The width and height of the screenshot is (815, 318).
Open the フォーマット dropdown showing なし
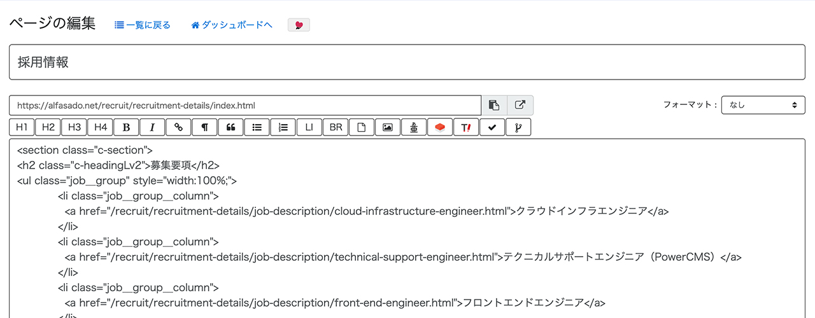pyautogui.click(x=763, y=105)
